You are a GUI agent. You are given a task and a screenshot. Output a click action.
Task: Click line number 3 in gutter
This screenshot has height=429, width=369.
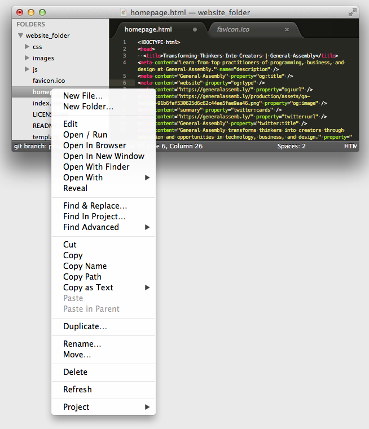pyautogui.click(x=124, y=56)
